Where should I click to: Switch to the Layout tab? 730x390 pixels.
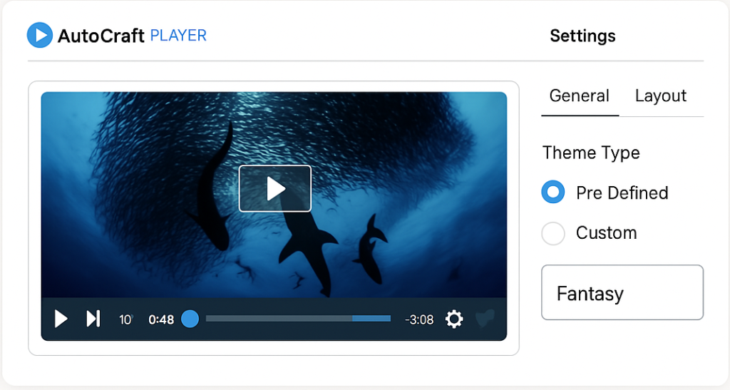(661, 96)
